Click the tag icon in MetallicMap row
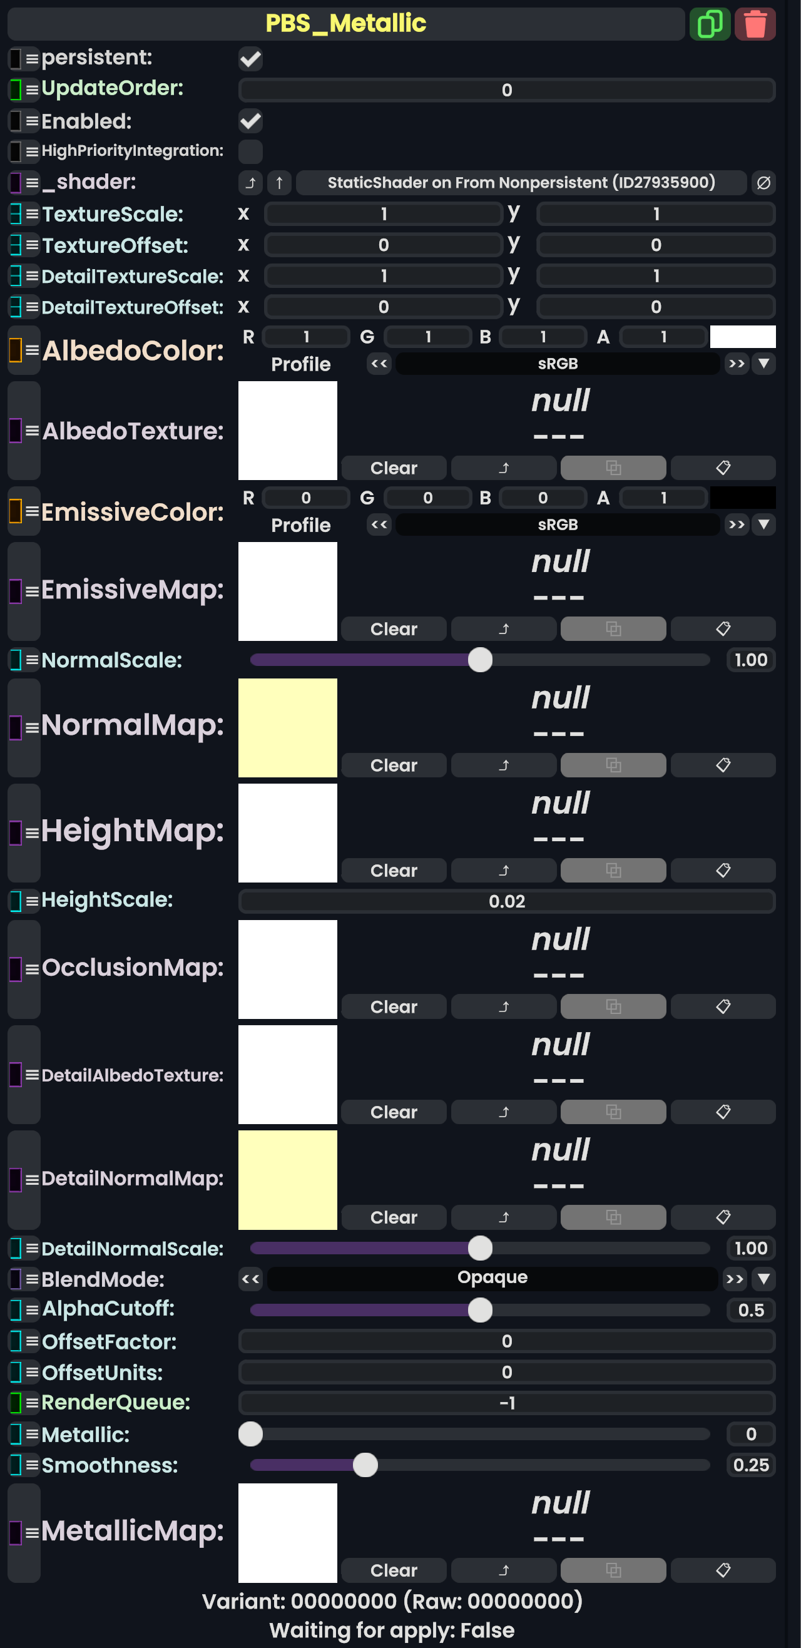This screenshot has height=1648, width=801. [722, 1570]
